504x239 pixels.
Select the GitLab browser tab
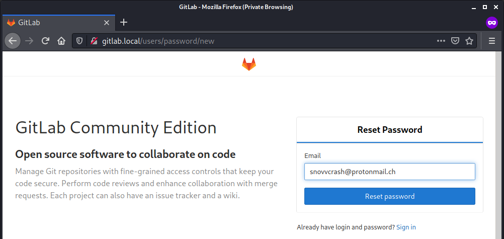point(58,23)
